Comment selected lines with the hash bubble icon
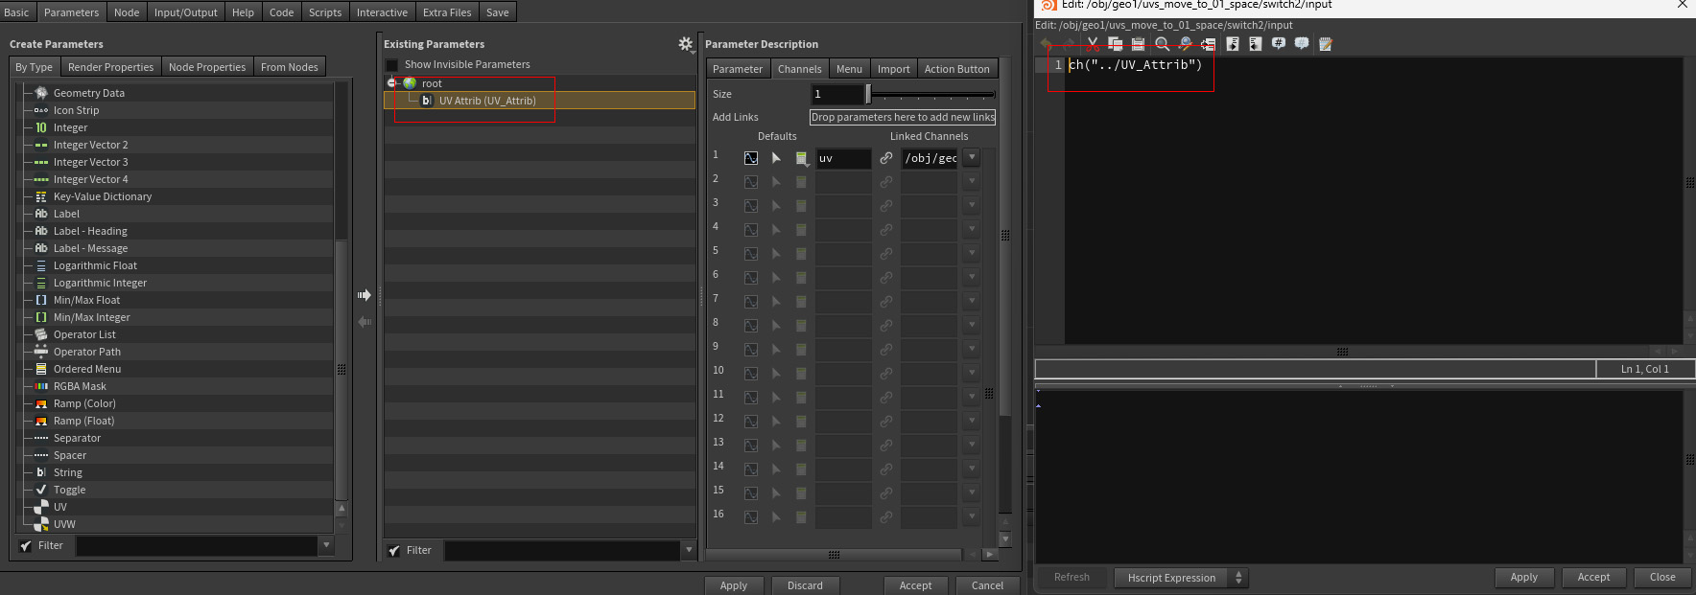Image resolution: width=1696 pixels, height=595 pixels. 1279,44
